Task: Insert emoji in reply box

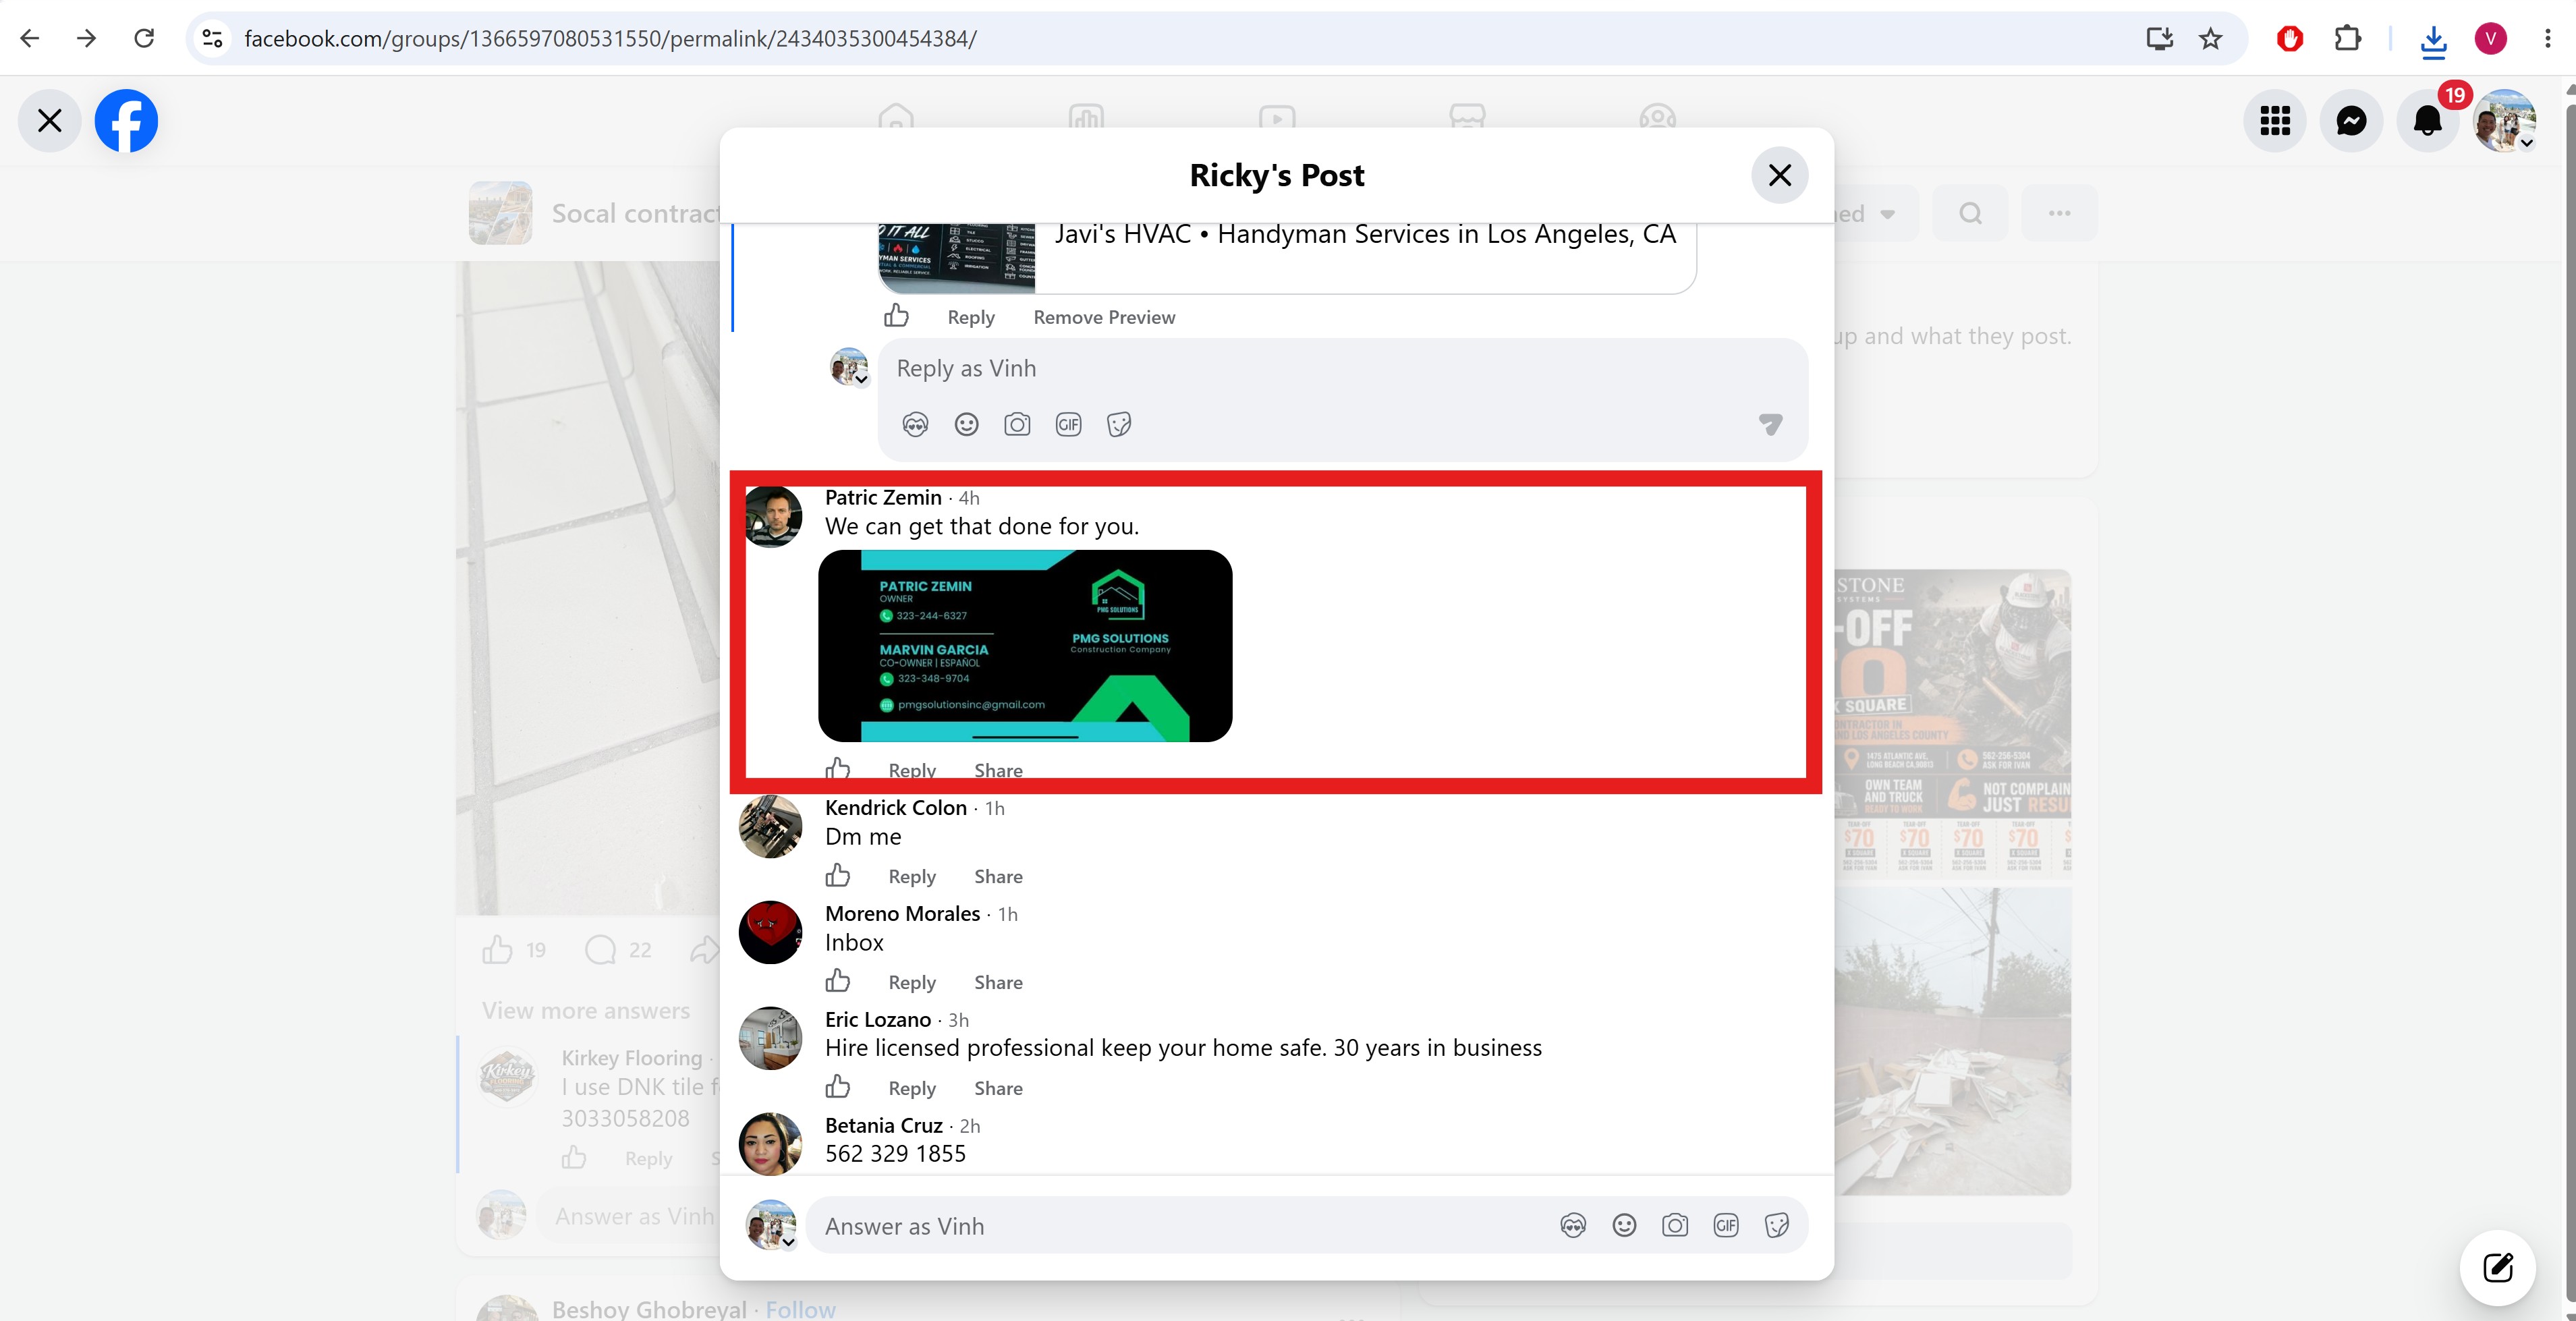Action: [966, 424]
